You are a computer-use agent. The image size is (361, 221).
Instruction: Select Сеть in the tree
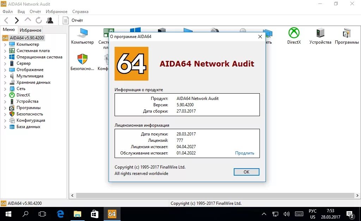click(17, 89)
